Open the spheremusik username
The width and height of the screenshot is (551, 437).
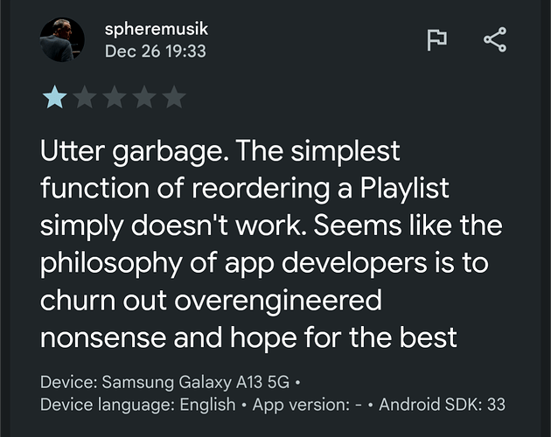tap(156, 30)
